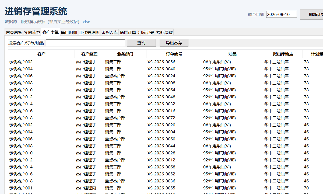
Task: Click planned quantity 46 in the XS-2026-0020 row
Action: point(306,125)
